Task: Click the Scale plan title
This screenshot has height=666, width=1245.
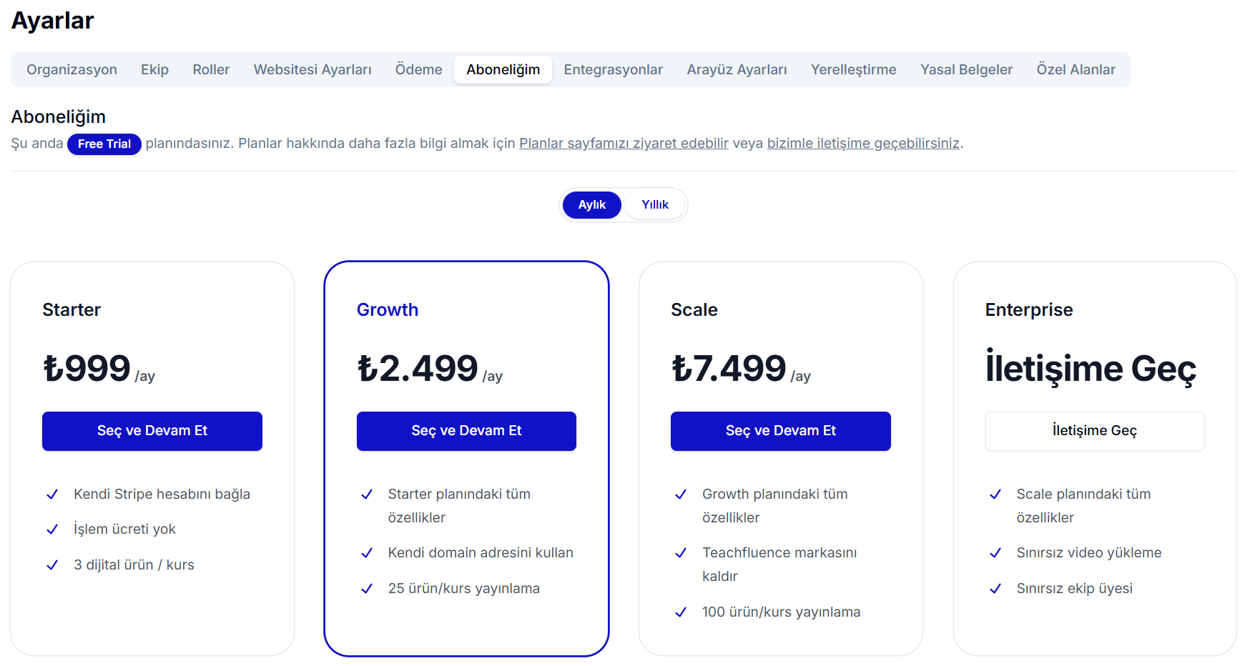Action: point(694,309)
